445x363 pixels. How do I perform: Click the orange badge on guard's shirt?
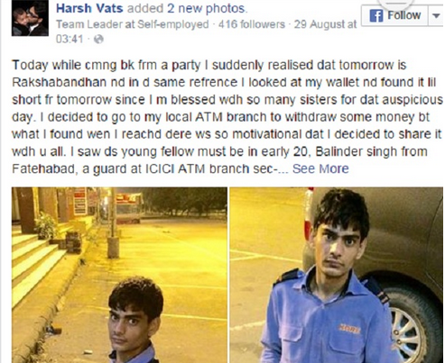[x=349, y=329]
